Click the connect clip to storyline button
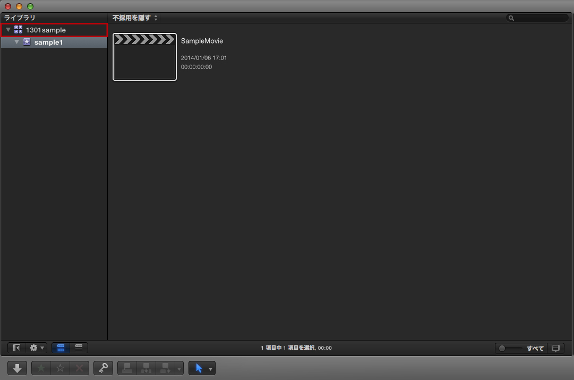This screenshot has width=574, height=380. coord(127,368)
